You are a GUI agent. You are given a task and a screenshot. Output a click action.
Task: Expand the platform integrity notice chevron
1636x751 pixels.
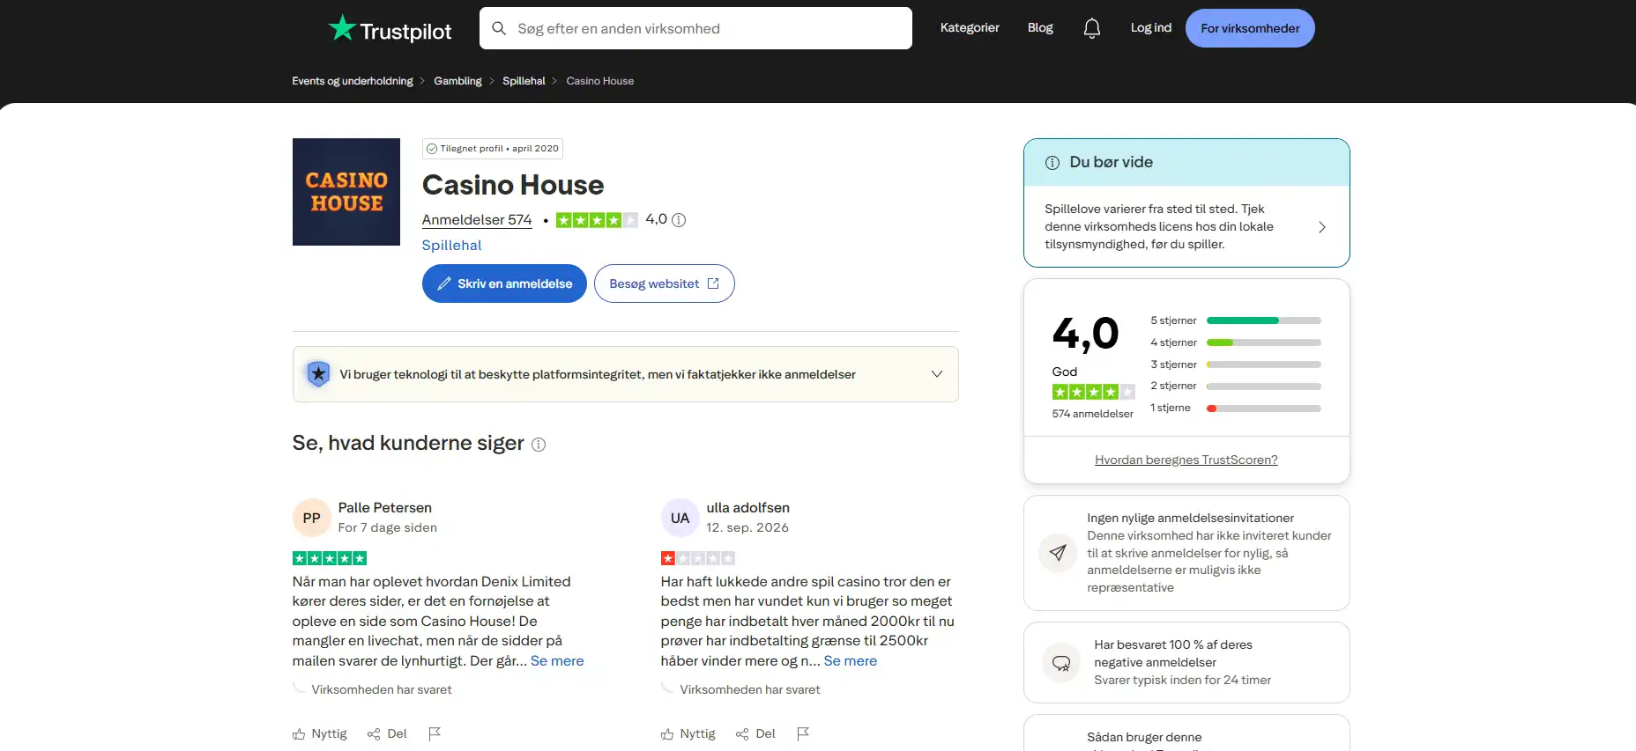pyautogui.click(x=937, y=374)
